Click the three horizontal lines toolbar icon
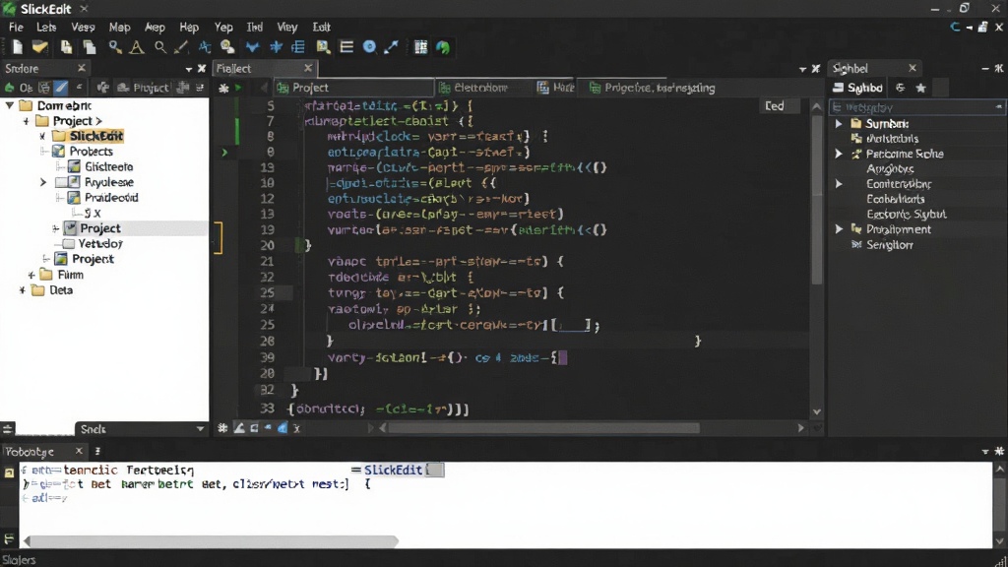1008x567 pixels. pos(346,47)
